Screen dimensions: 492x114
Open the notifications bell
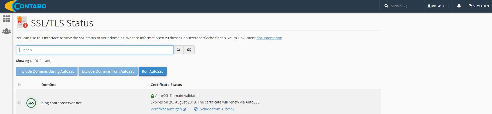459,6
